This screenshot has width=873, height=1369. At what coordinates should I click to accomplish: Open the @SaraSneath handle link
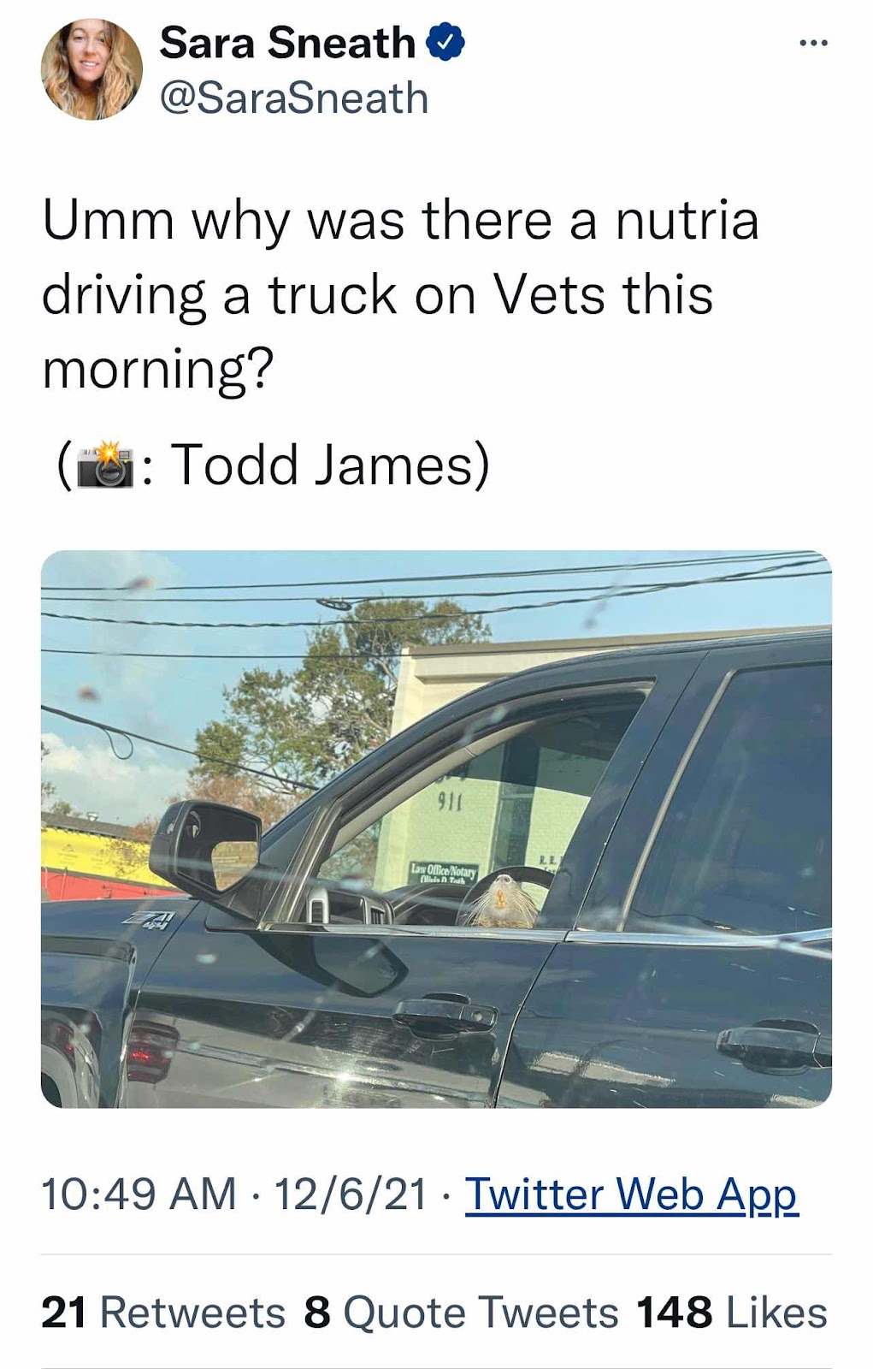(294, 98)
